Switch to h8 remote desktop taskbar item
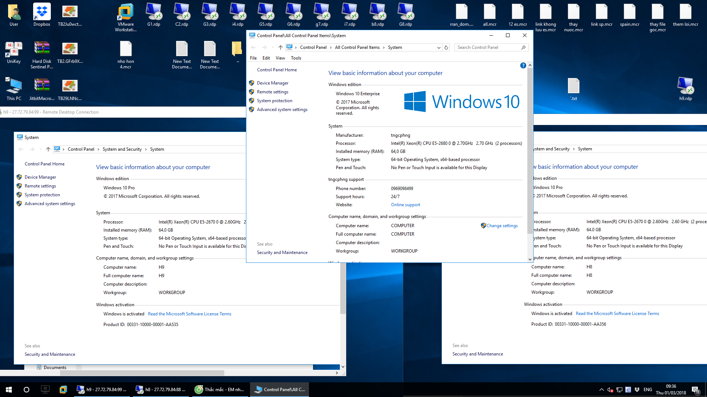Screen dimensions: 707x397 pos(161,390)
